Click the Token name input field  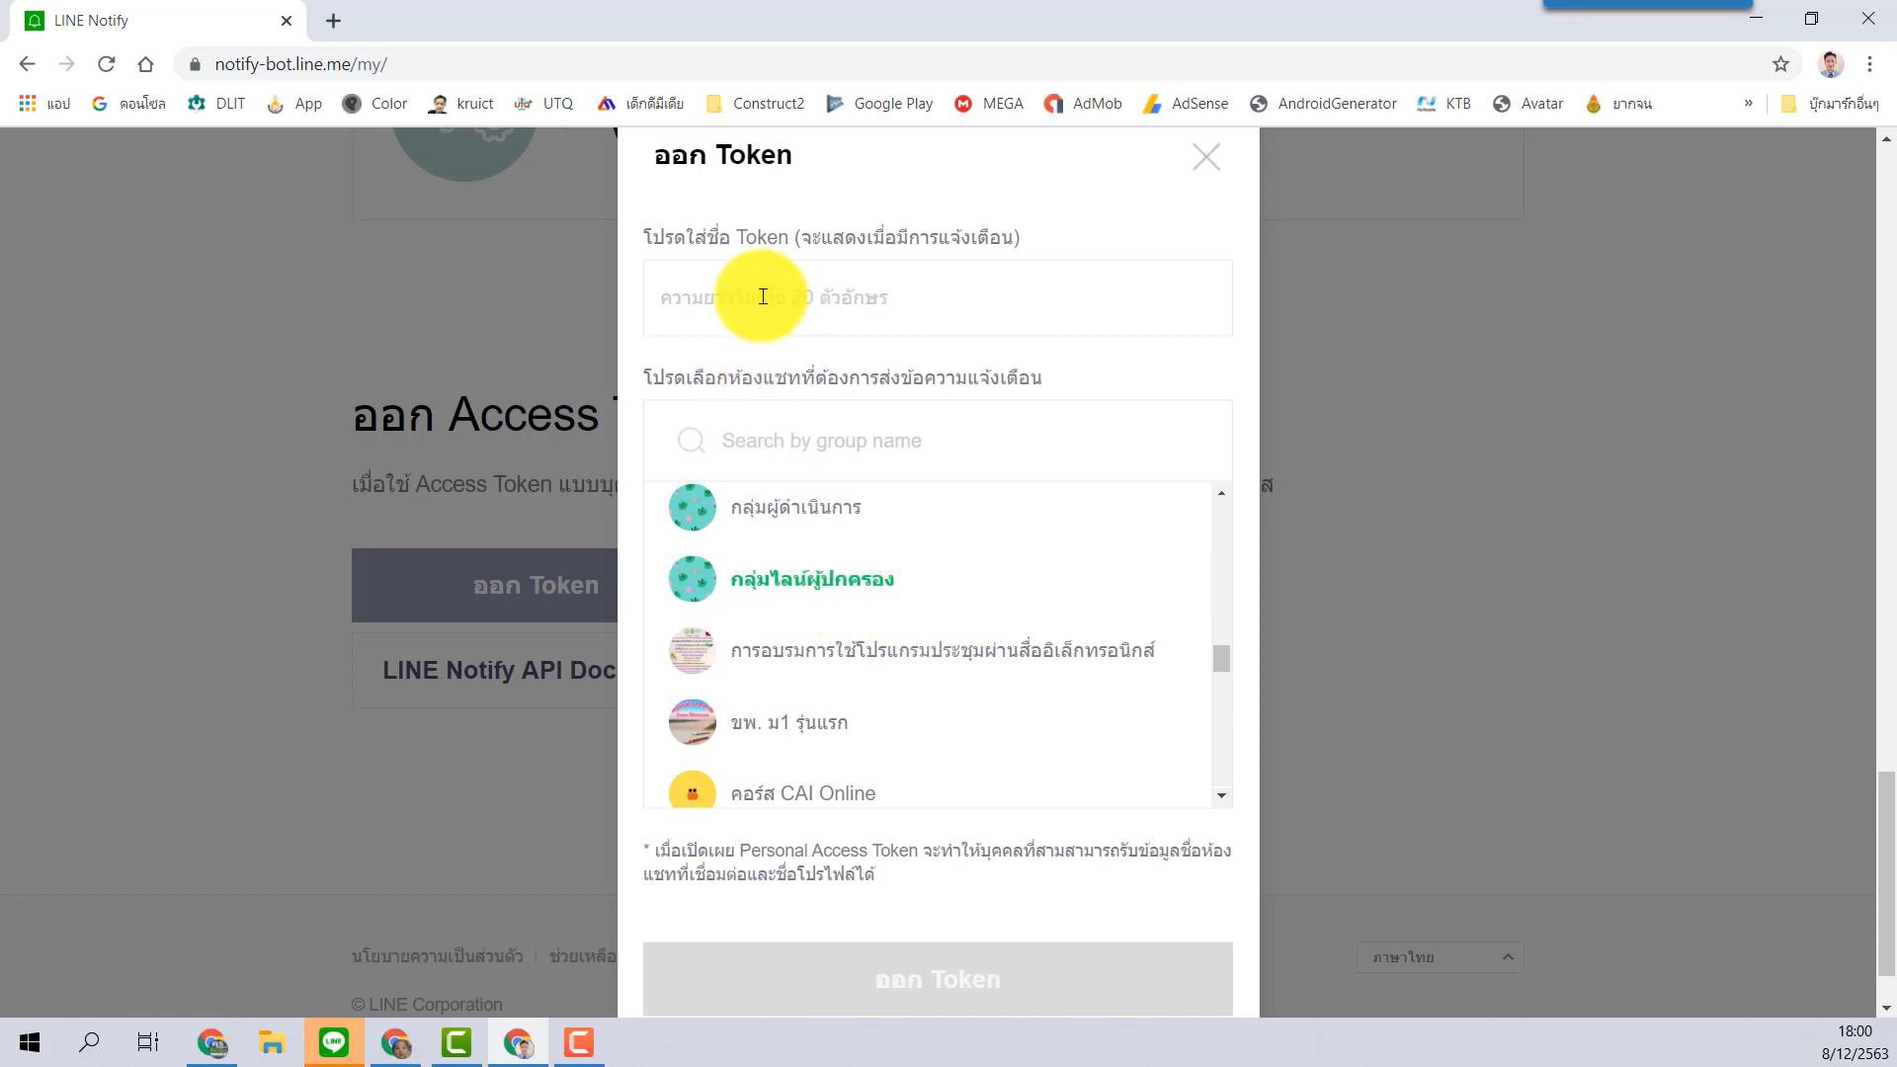point(938,297)
